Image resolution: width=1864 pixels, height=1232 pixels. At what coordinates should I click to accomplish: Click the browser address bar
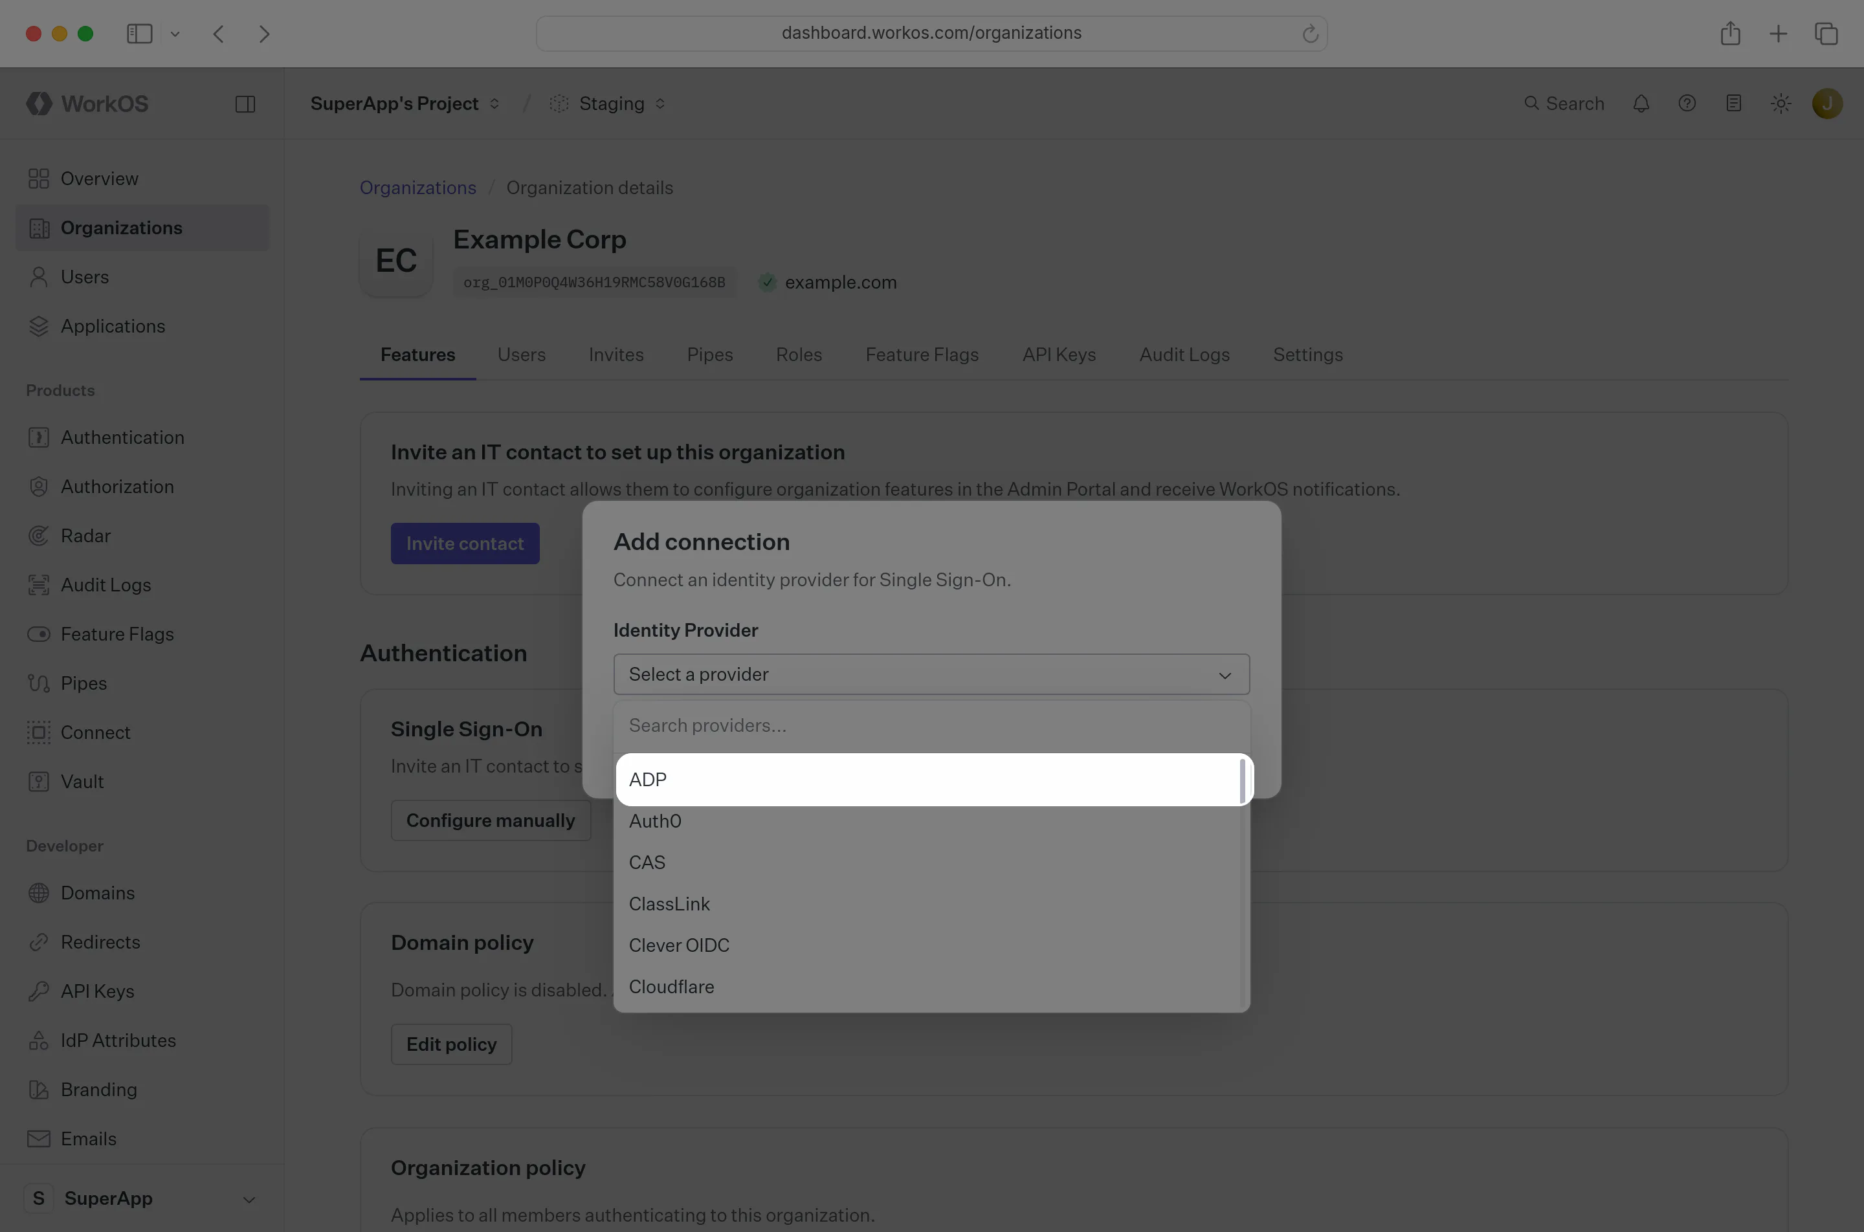coord(931,33)
